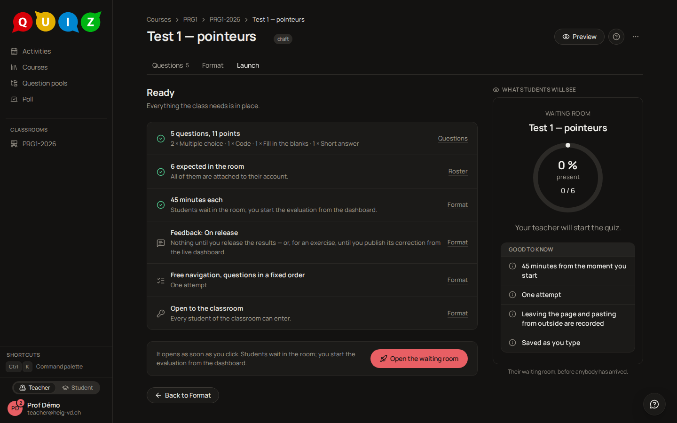Open the Command palette shortcut

tap(45, 367)
